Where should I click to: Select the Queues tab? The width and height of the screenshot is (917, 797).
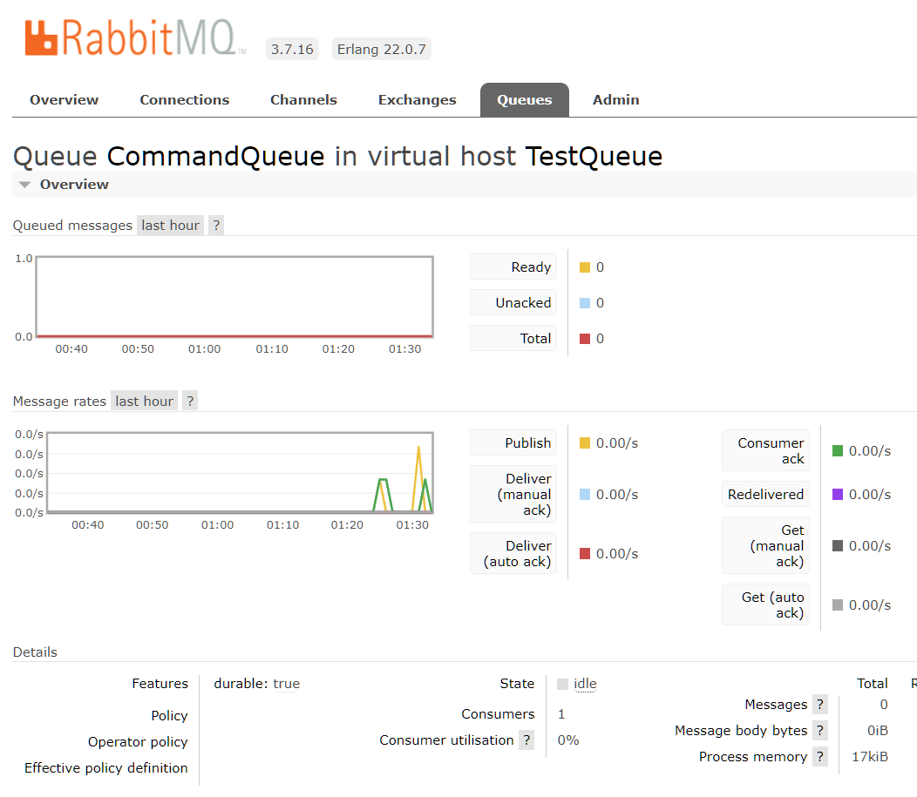(525, 100)
